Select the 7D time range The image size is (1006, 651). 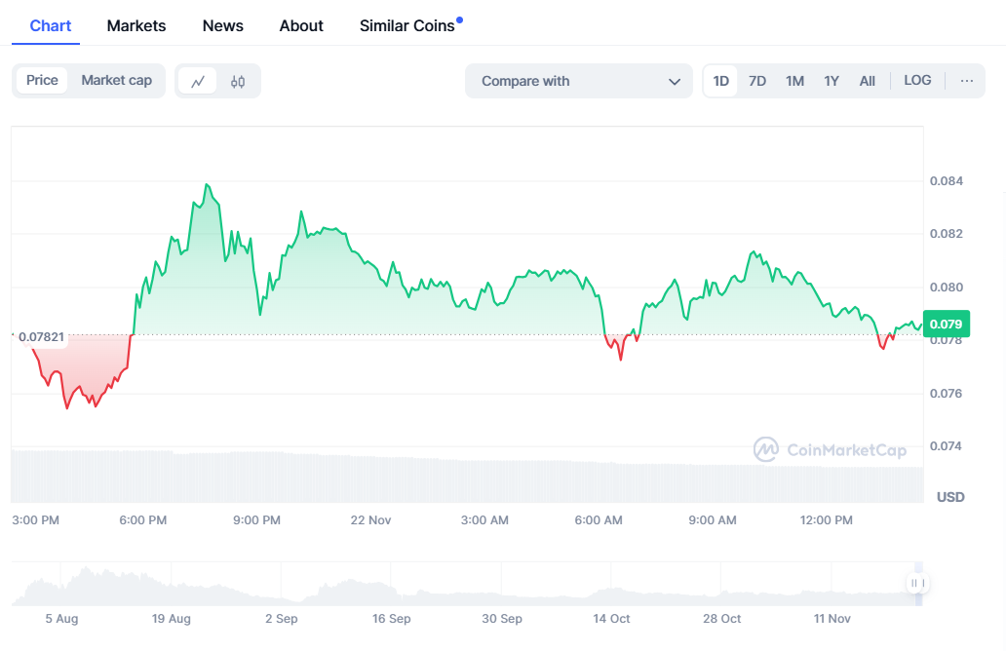(x=757, y=81)
